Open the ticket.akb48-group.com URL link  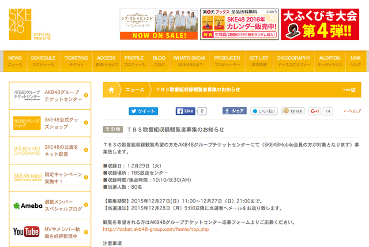pyautogui.click(x=156, y=229)
